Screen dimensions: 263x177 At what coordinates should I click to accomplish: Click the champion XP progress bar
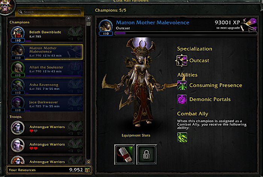click(x=186, y=33)
